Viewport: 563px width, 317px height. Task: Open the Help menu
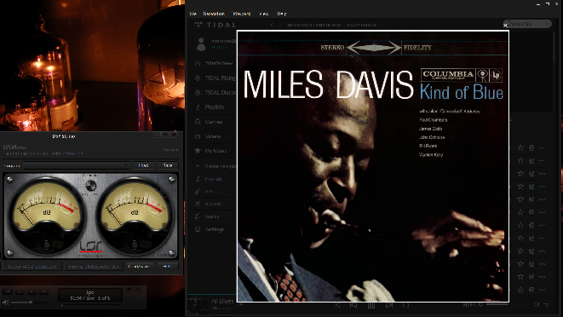pos(282,14)
